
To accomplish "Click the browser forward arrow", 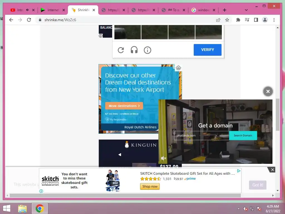I will [x=20, y=20].
